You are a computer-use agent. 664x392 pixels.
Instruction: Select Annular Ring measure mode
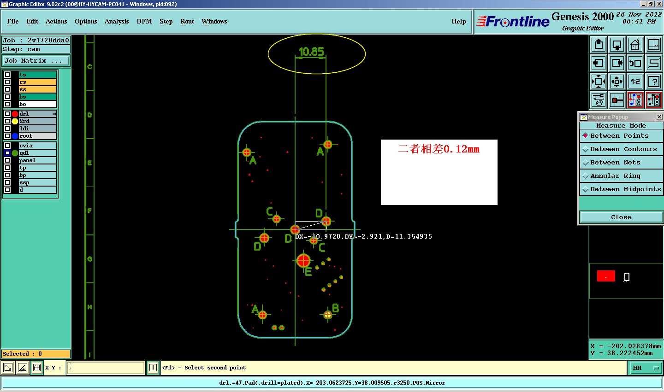pyautogui.click(x=621, y=176)
